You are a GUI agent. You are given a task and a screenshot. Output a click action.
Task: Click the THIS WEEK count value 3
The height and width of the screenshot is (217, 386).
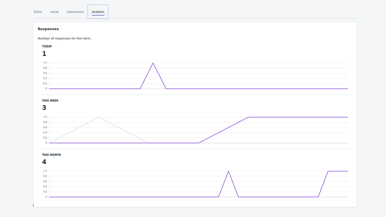pos(44,108)
